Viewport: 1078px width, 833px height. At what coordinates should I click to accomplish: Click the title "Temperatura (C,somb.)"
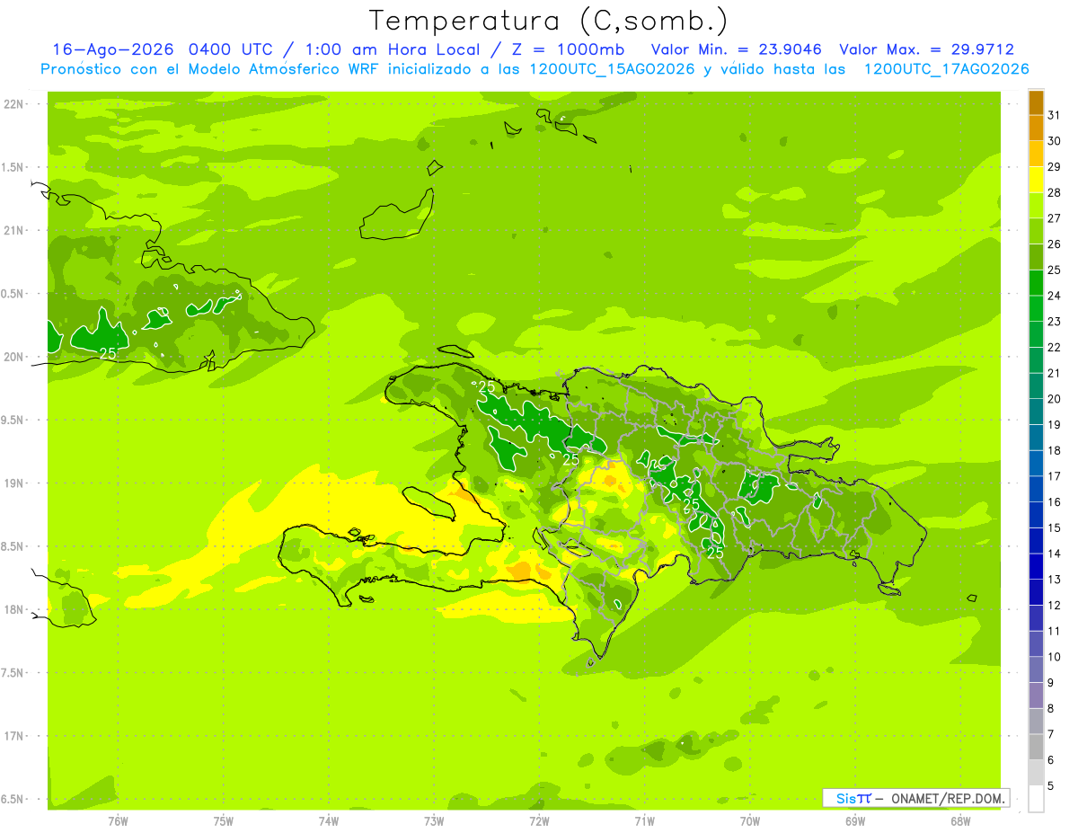click(549, 22)
